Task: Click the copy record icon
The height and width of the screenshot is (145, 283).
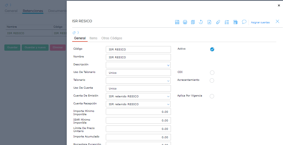Action: click(x=193, y=22)
